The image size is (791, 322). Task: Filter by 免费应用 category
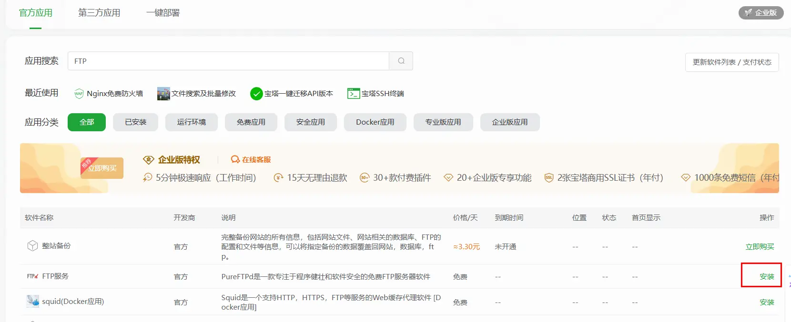(x=251, y=122)
